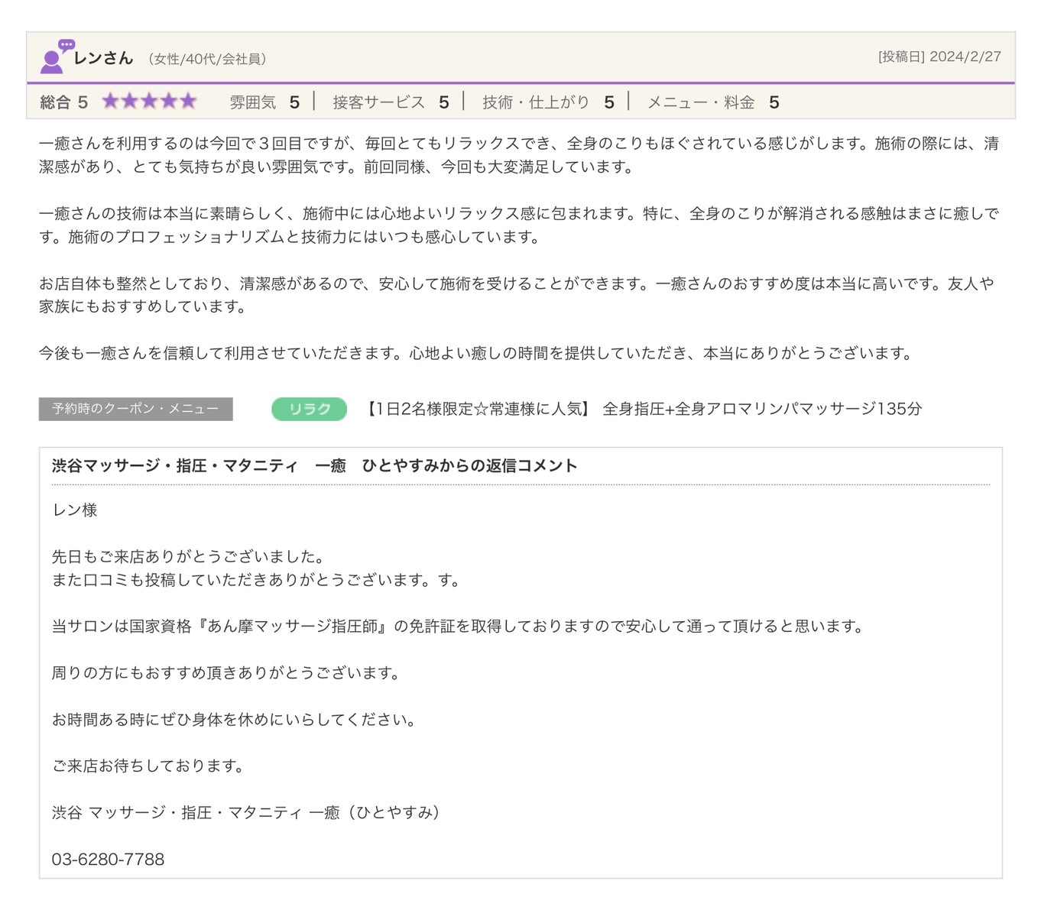1051x910 pixels.
Task: Click the line about あん摩マッサージ指圧師 license
Action: (460, 626)
